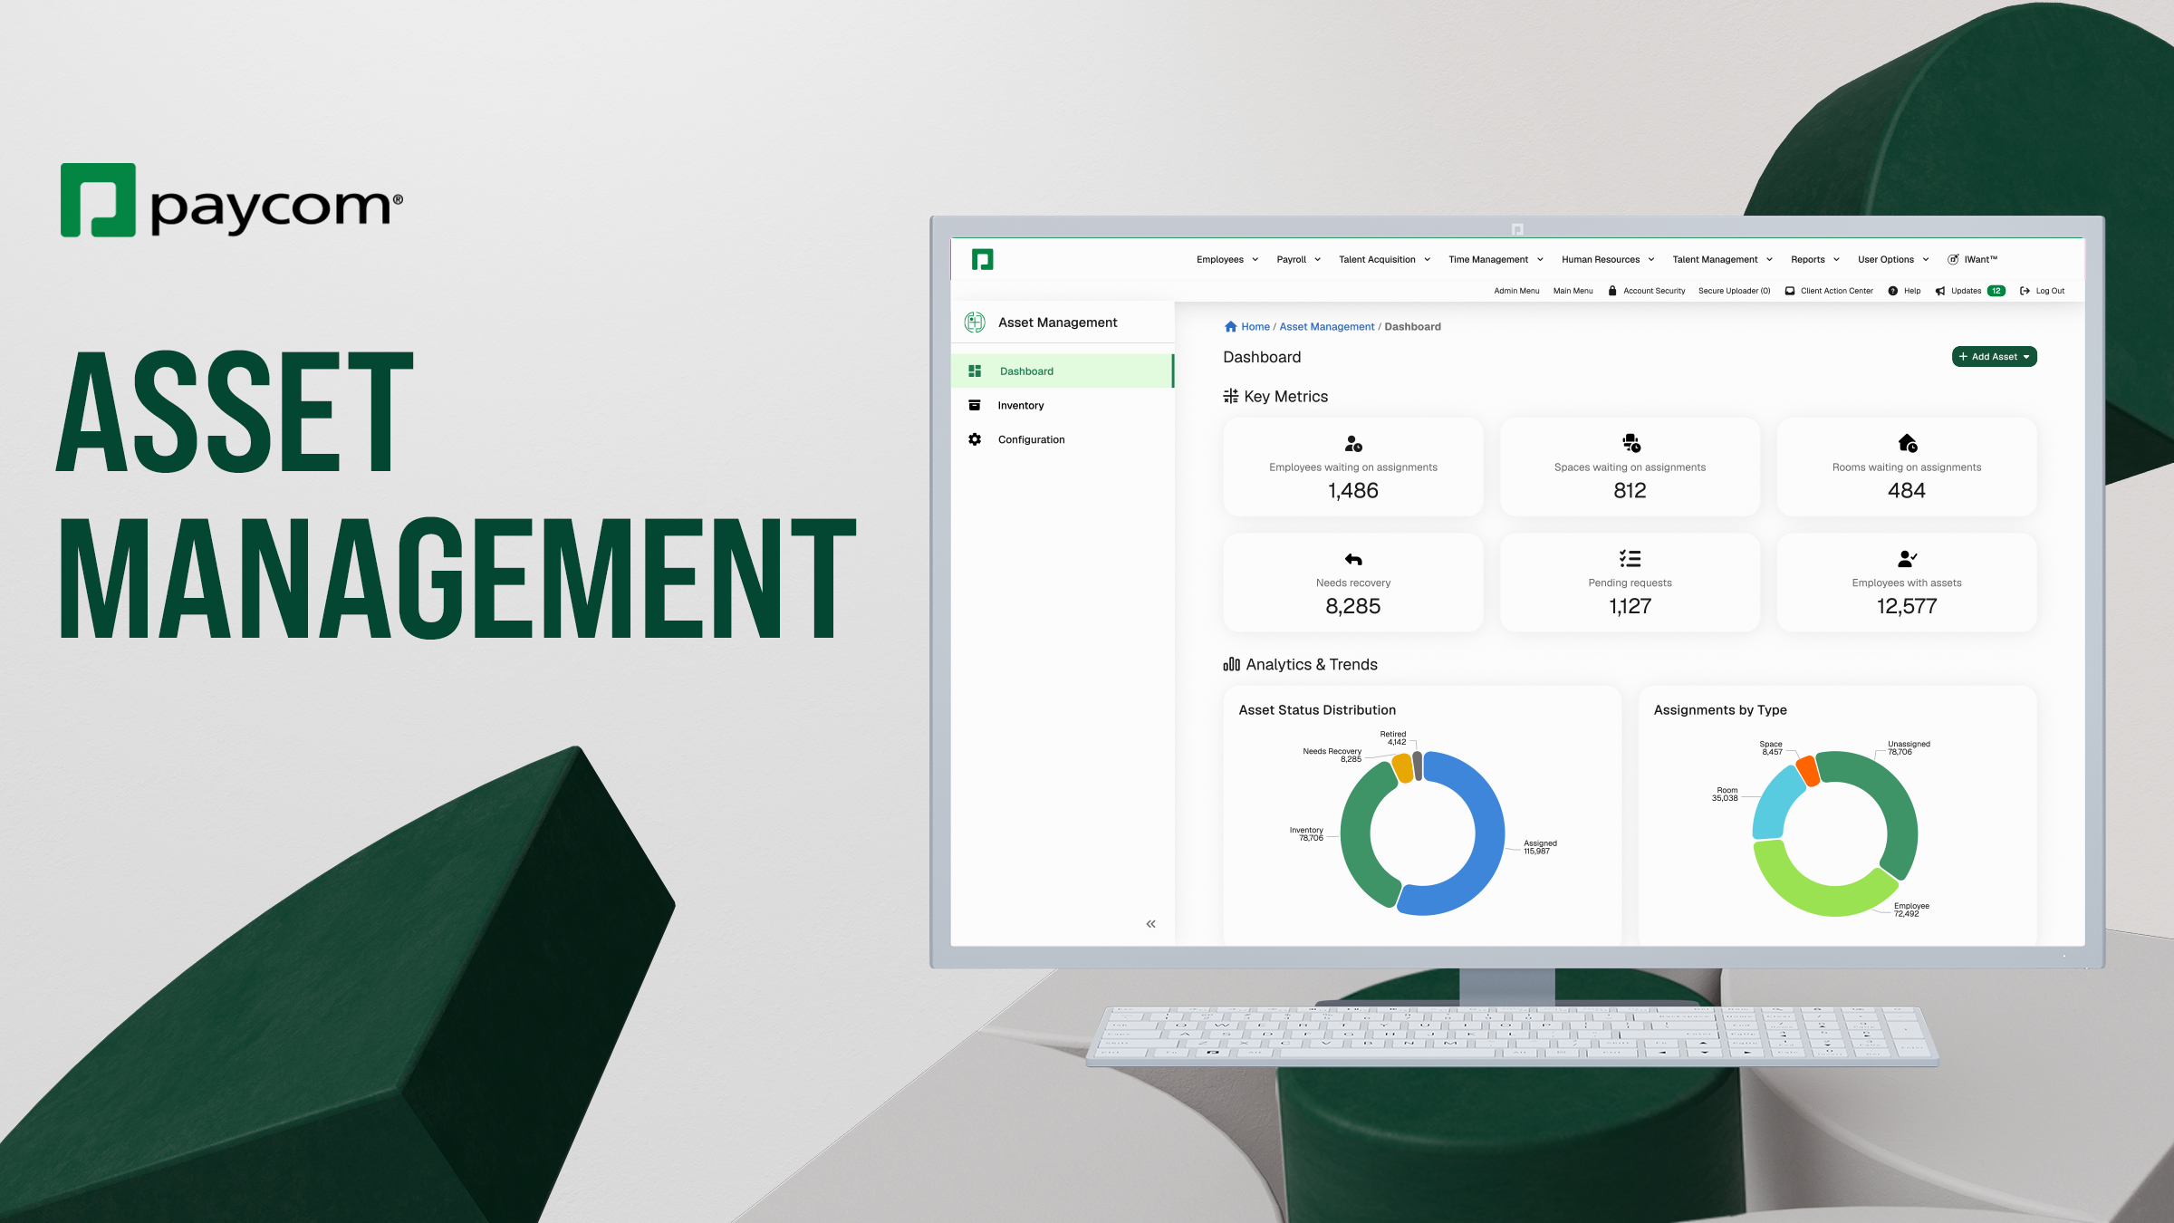Viewport: 2174px width, 1223px height.
Task: Expand the Employees menu chevron
Action: click(x=1255, y=260)
